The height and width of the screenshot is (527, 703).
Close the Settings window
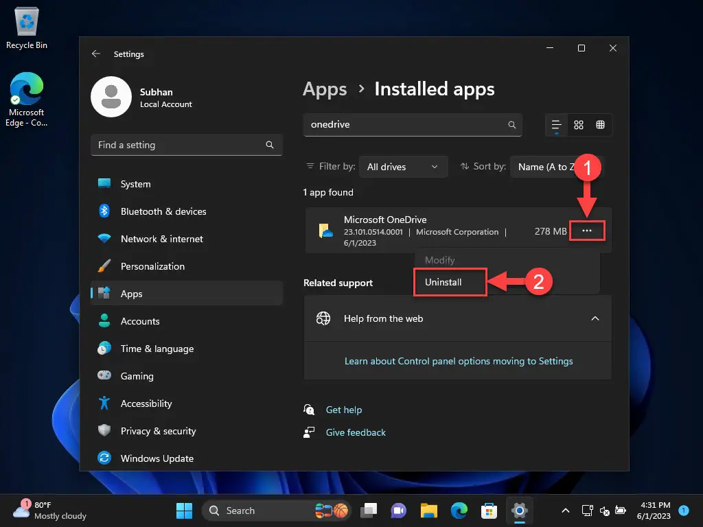[613, 48]
